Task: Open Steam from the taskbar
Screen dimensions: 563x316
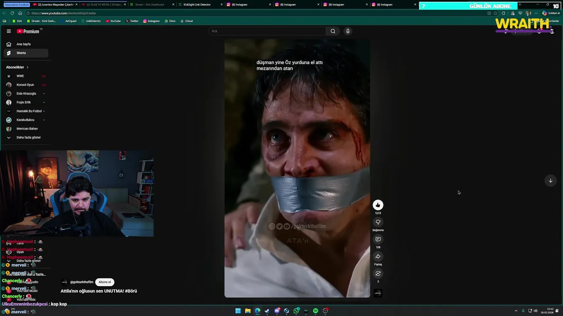Action: coord(267,311)
